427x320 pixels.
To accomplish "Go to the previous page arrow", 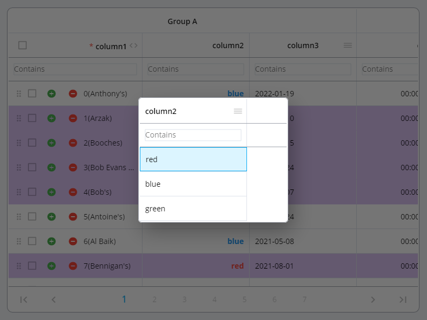I will tap(54, 300).
